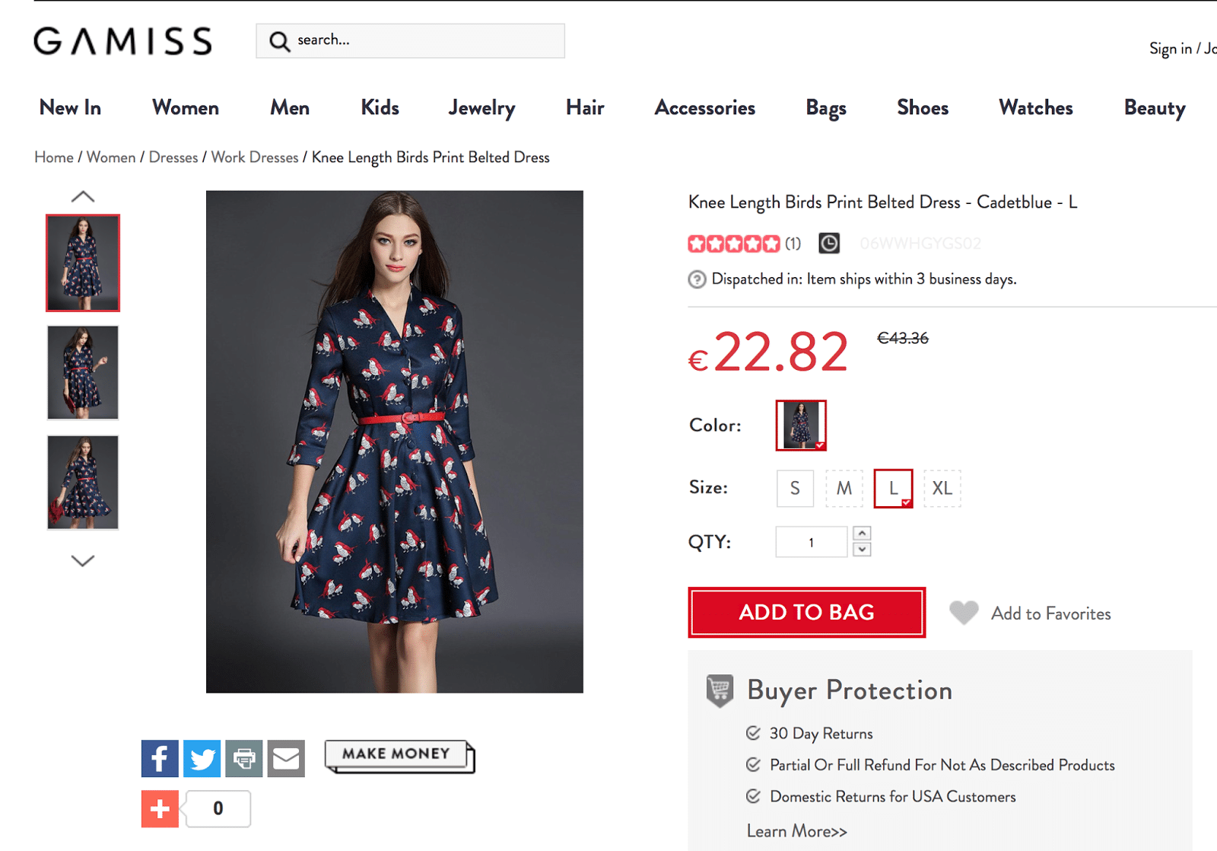Viewport: 1217px width, 851px height.
Task: Click the heart favorites icon
Action: 964,613
